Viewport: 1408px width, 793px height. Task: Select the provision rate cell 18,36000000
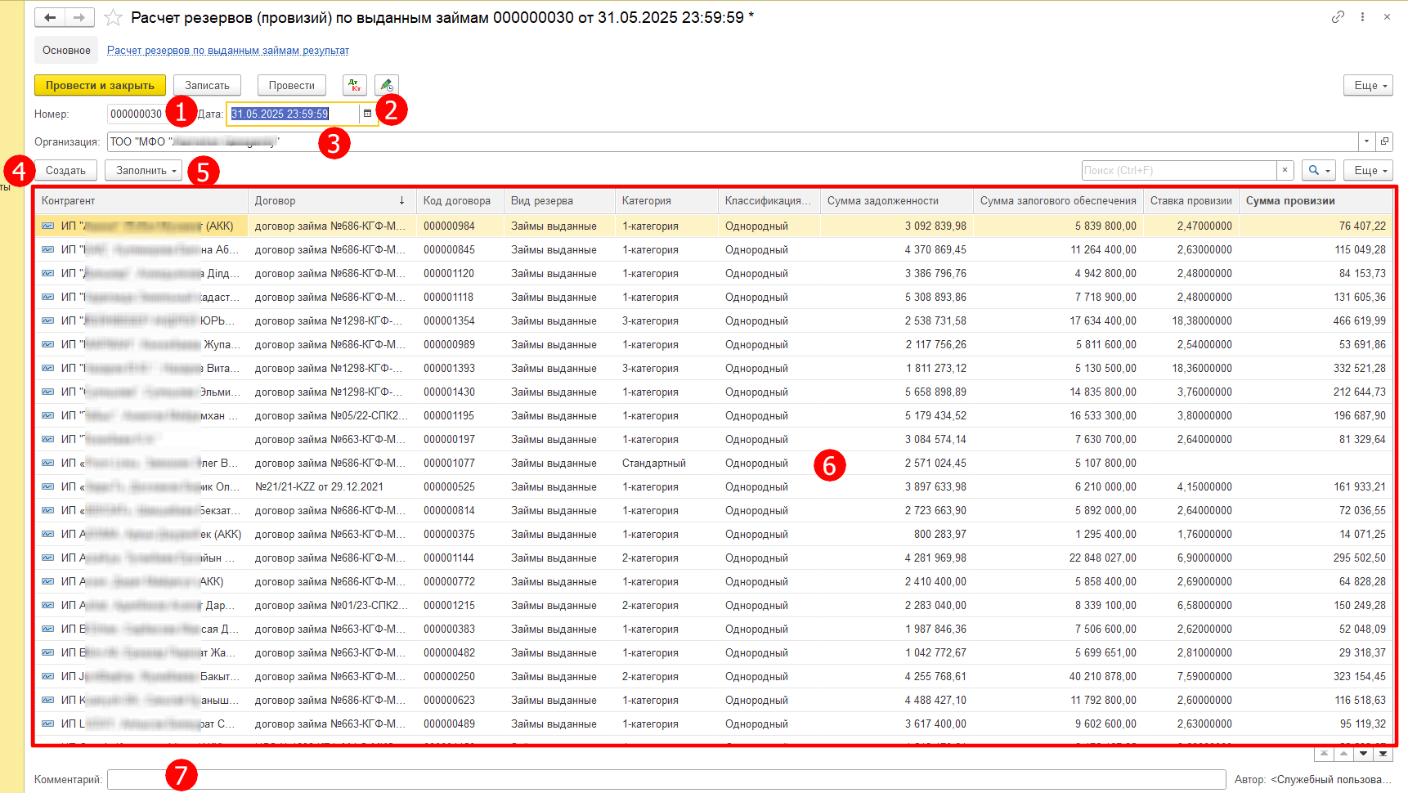pyautogui.click(x=1191, y=368)
